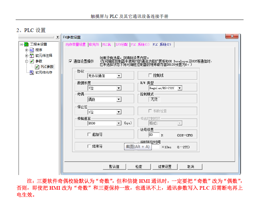Switch to the 内存容量设置 tab

[75, 45]
